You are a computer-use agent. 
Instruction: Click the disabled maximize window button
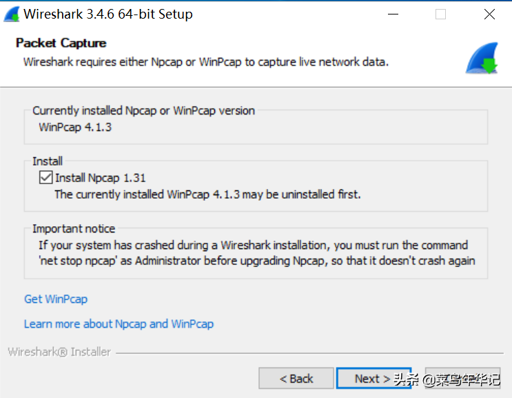tap(440, 14)
